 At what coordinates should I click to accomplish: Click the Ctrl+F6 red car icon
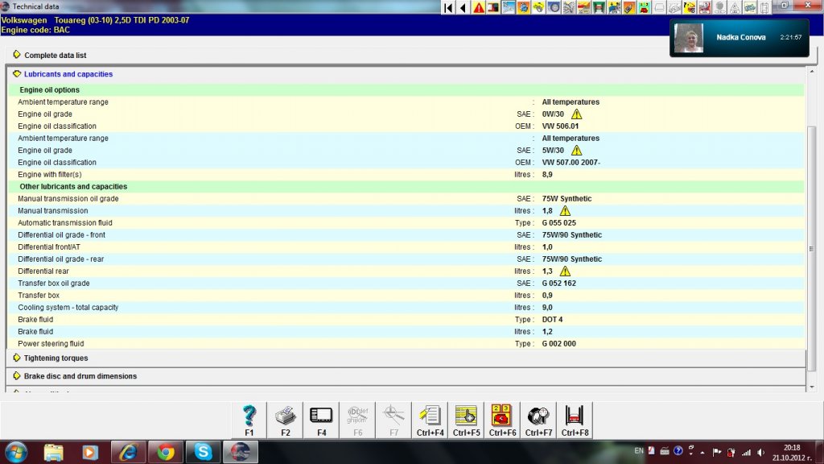502,416
